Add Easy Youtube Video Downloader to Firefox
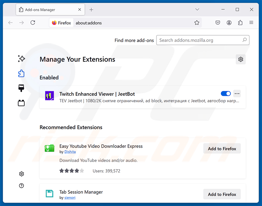The width and height of the screenshot is (262, 206). click(222, 149)
